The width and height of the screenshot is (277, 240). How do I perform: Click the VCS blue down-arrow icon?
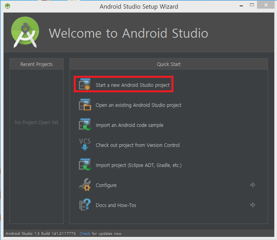[85, 145]
